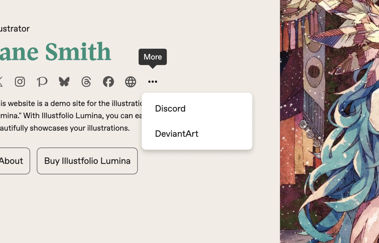The height and width of the screenshot is (243, 379).
Task: Click the partially visible X icon
Action: [x=1, y=82]
